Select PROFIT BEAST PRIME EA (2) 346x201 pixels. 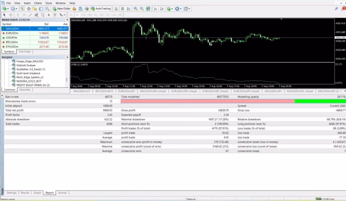click(x=33, y=85)
